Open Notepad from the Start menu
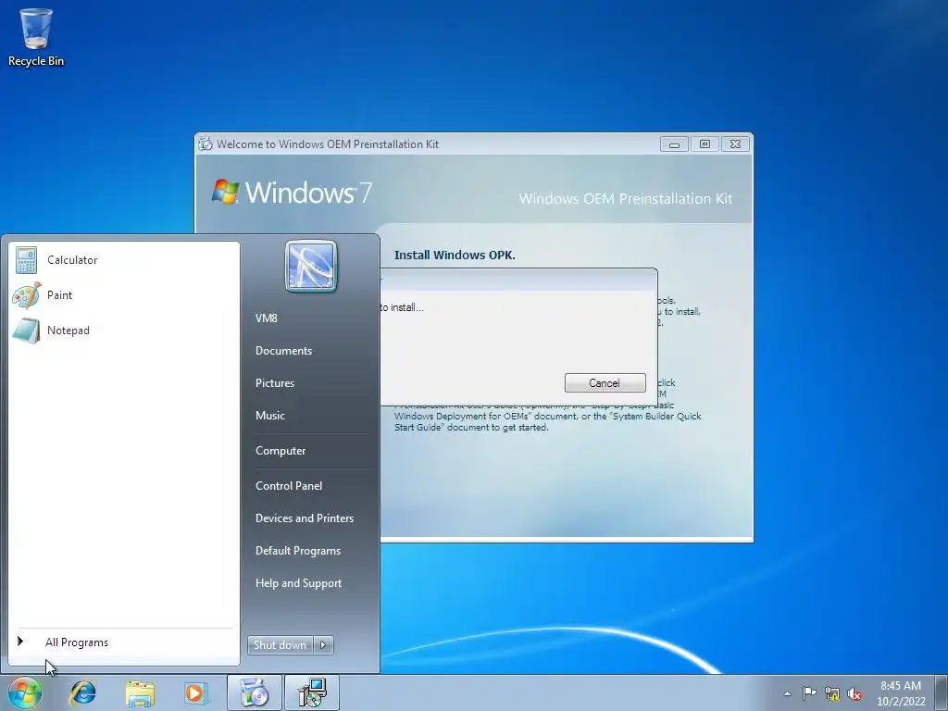 click(124, 331)
